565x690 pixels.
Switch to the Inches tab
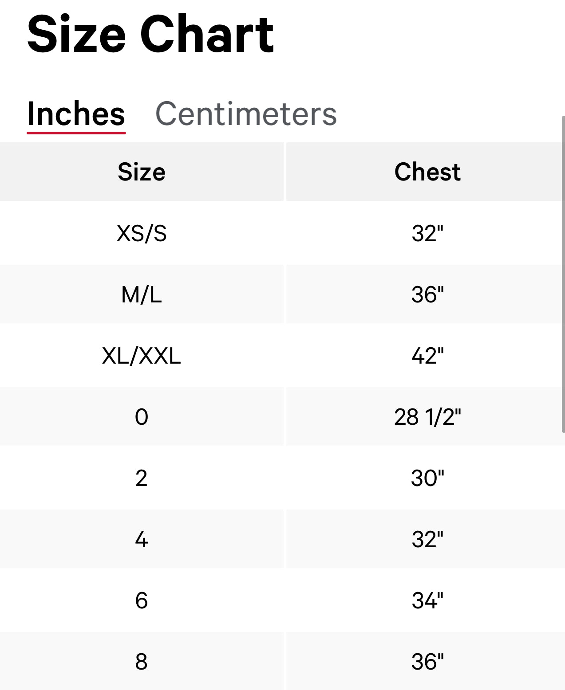[76, 114]
